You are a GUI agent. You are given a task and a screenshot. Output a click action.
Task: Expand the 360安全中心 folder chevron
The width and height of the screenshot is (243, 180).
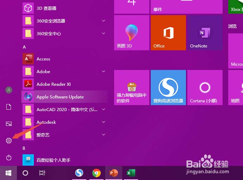point(104,33)
